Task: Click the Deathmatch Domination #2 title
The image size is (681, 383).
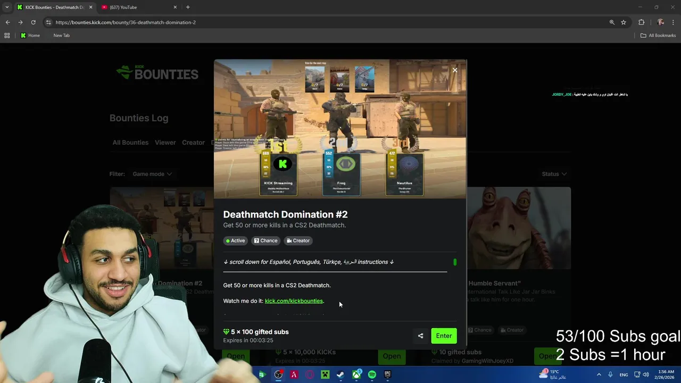Action: (285, 214)
